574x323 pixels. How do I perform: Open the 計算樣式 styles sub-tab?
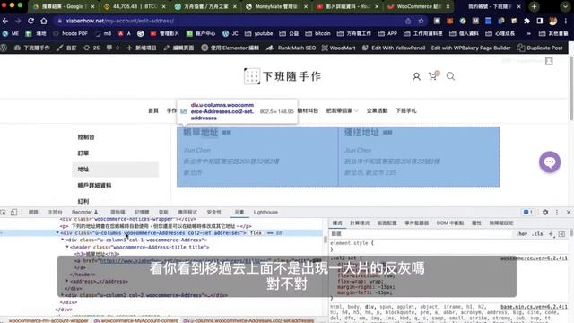[x=360, y=223]
